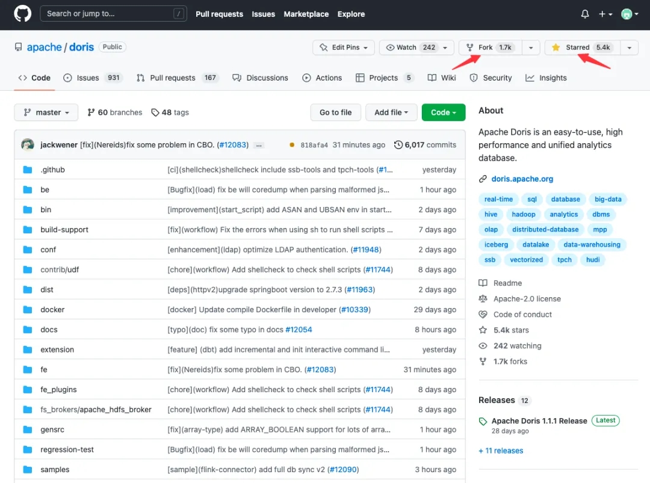View the 6,017 commits history
This screenshot has height=483, width=650.
(426, 145)
